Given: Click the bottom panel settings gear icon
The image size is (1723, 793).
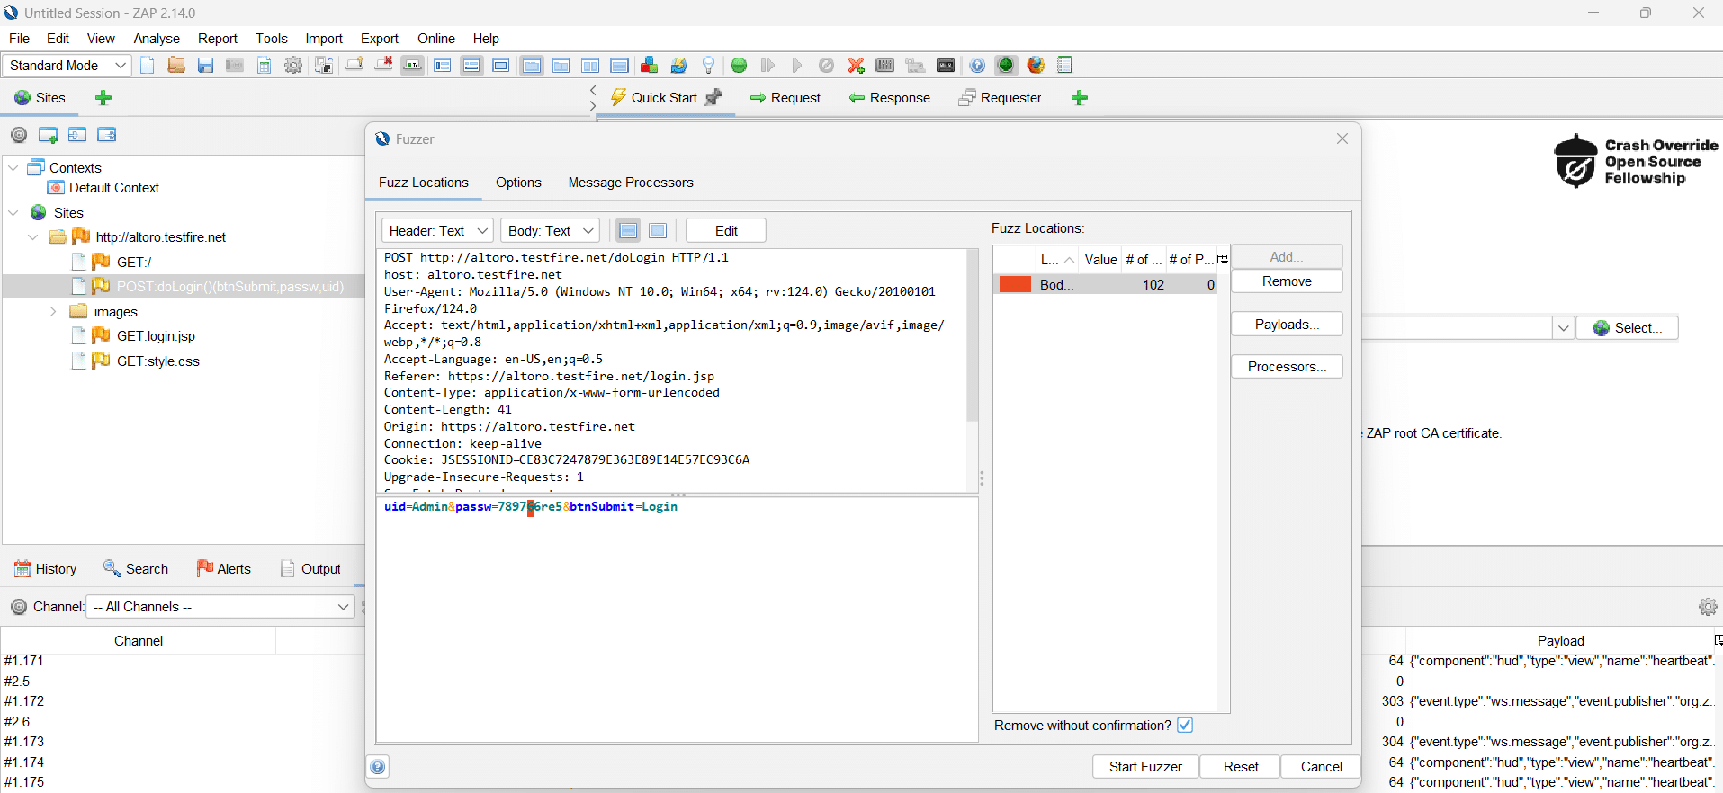Looking at the screenshot, I should (x=1707, y=607).
